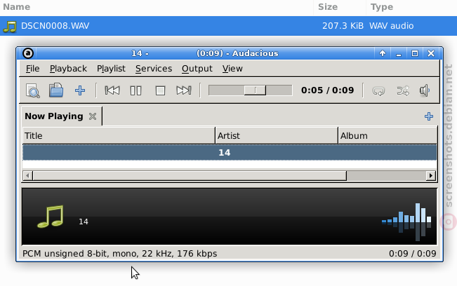Click the WAV file's music note icon
The width and height of the screenshot is (457, 286).
pyautogui.click(x=10, y=26)
